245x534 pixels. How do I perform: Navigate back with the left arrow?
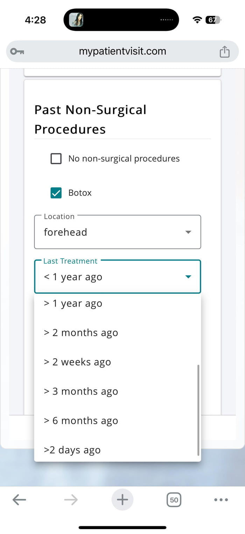click(19, 499)
